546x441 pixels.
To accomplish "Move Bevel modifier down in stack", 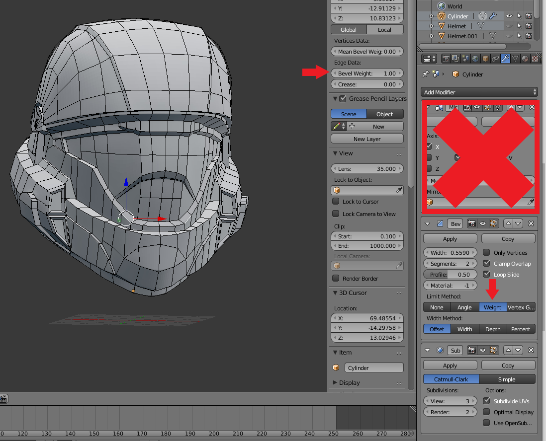I will 518,223.
